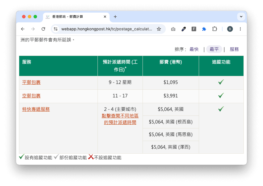Screen dimensions: 263x186
Task: Click the 預計派遞時間 column header
Action: tap(120, 66)
